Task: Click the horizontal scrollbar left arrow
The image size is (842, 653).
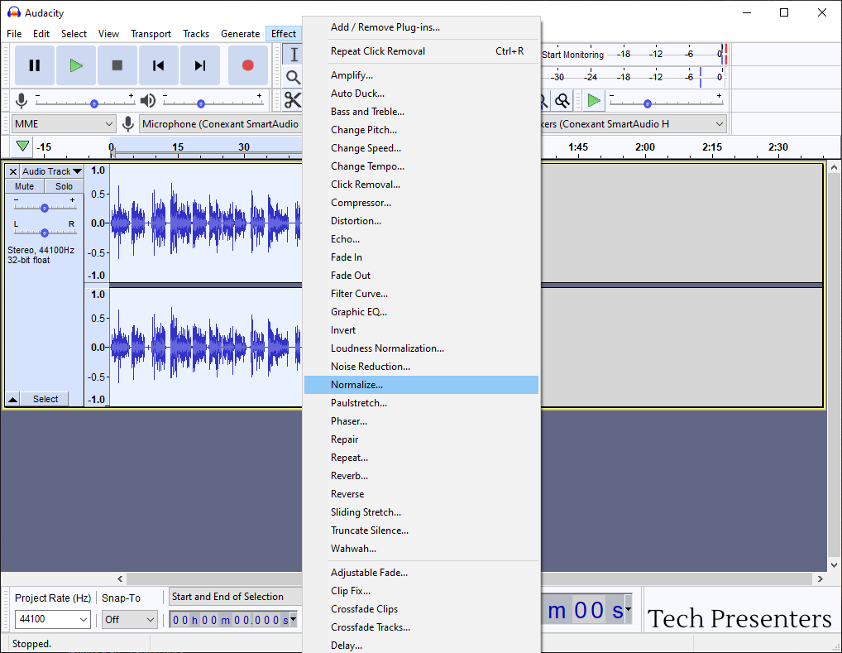Action: (x=120, y=579)
